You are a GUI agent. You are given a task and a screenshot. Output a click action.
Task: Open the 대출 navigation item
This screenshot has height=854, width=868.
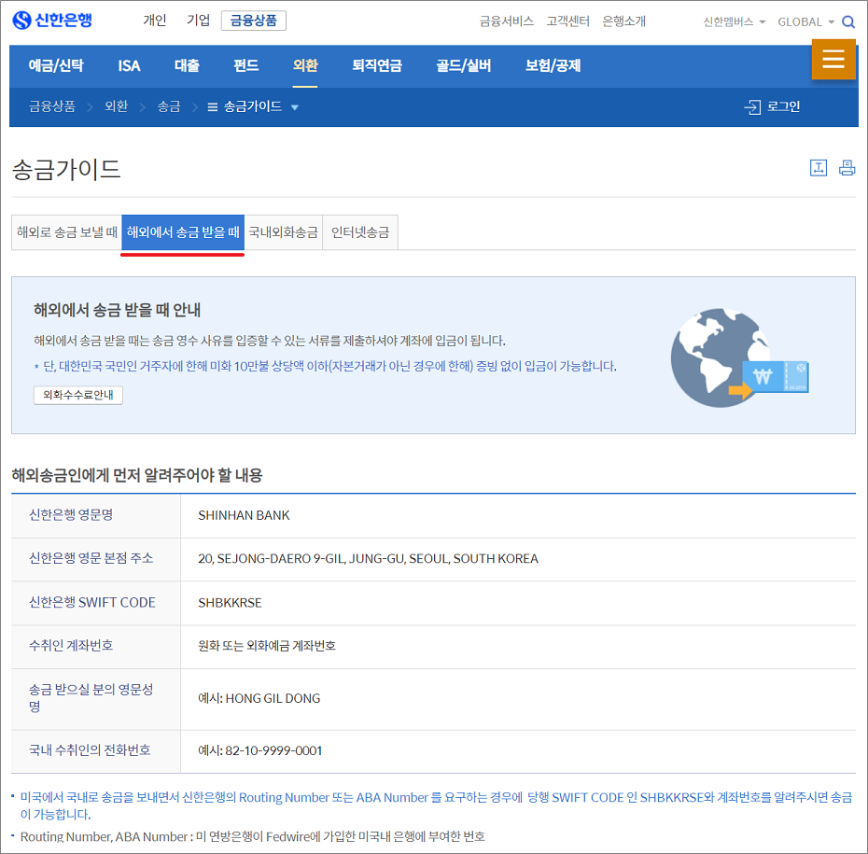pyautogui.click(x=187, y=65)
